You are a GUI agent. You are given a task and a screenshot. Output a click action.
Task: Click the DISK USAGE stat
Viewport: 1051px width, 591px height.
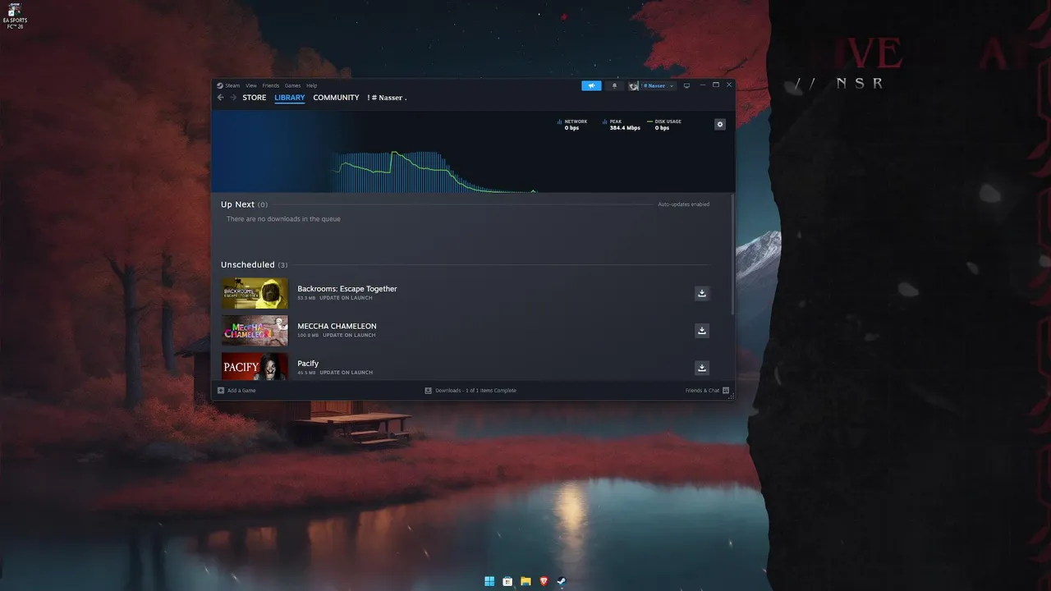point(664,125)
